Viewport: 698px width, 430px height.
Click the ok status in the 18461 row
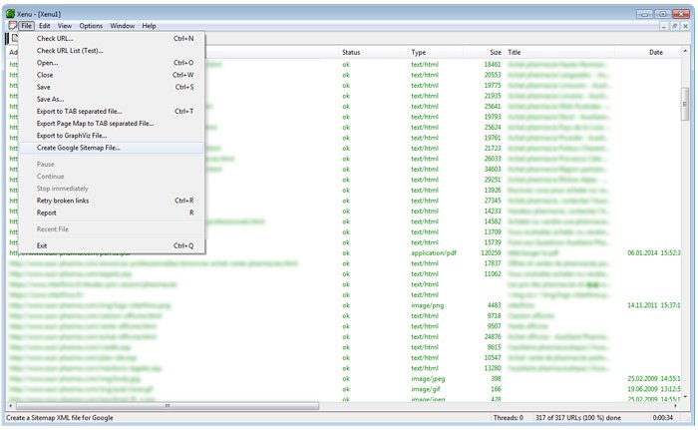click(x=346, y=65)
